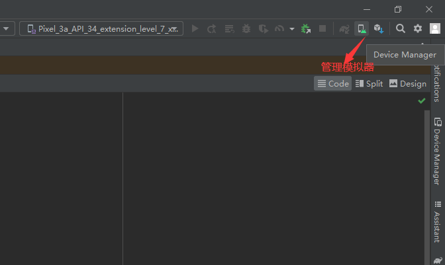Open Device Manager from the toolbar
445x265 pixels.
pos(362,28)
